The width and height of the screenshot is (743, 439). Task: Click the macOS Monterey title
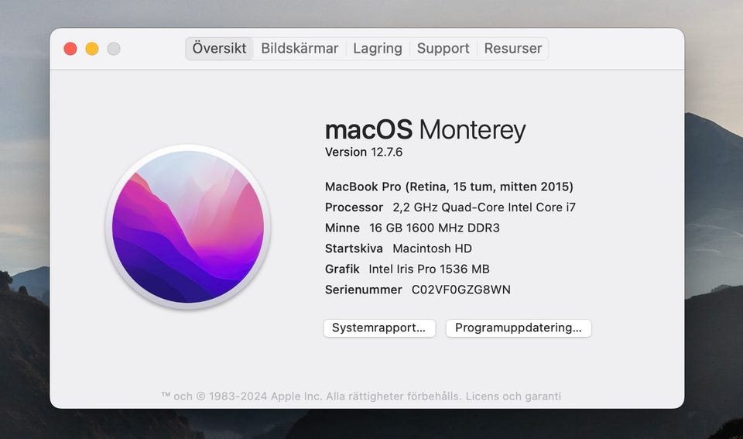[425, 130]
